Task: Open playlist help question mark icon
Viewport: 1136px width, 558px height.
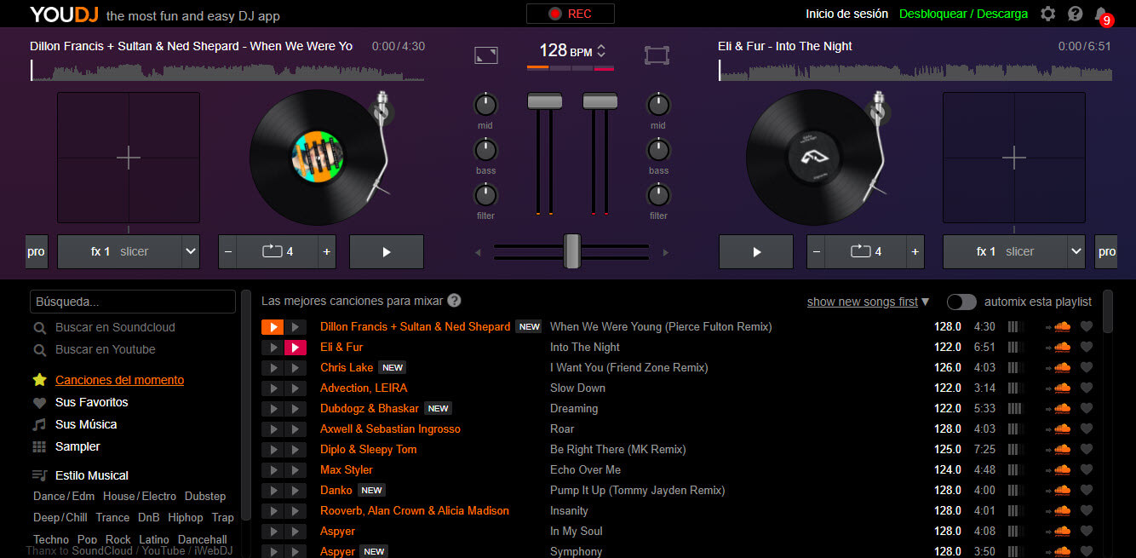Action: click(x=455, y=301)
